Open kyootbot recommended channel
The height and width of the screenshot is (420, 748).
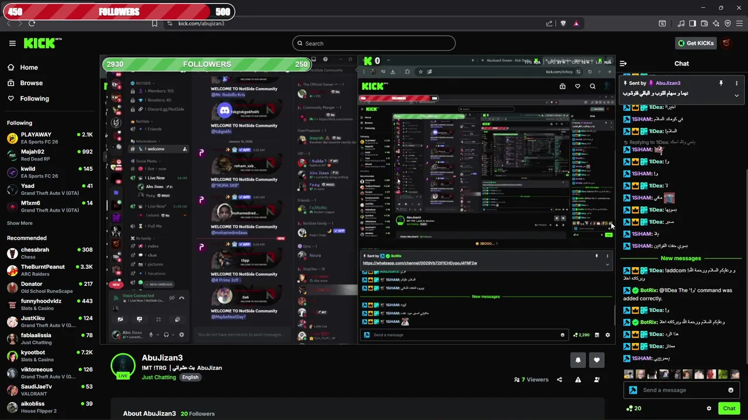50,356
